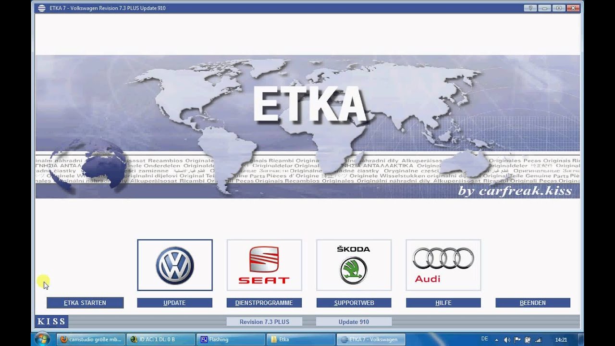Click the 'Revision 7.3 PLUS' status text
Image resolution: width=615 pixels, height=346 pixels.
264,322
